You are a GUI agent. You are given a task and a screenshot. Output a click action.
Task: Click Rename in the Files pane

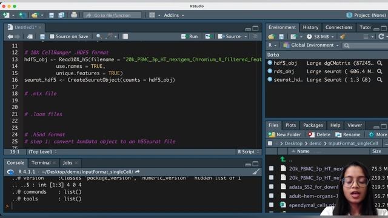coord(348,134)
